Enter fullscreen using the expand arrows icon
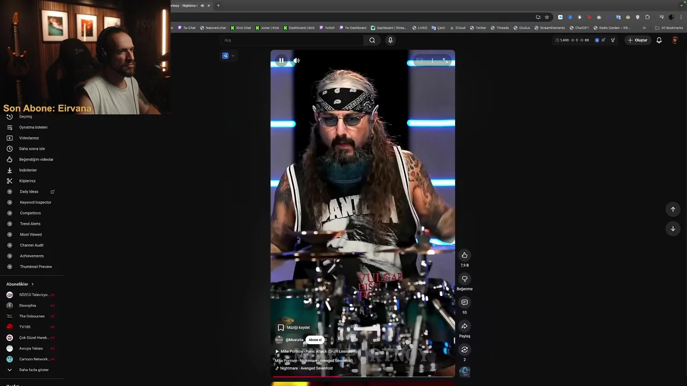Screen dimensions: 687x386 (x=445, y=61)
